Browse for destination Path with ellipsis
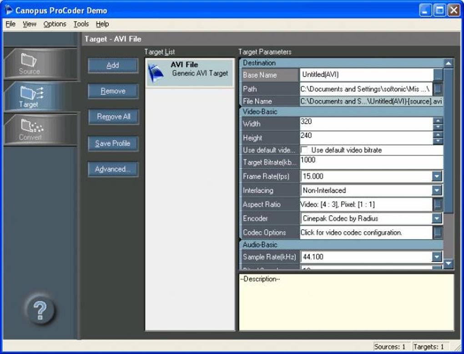Image resolution: width=464 pixels, height=354 pixels. tap(438, 89)
